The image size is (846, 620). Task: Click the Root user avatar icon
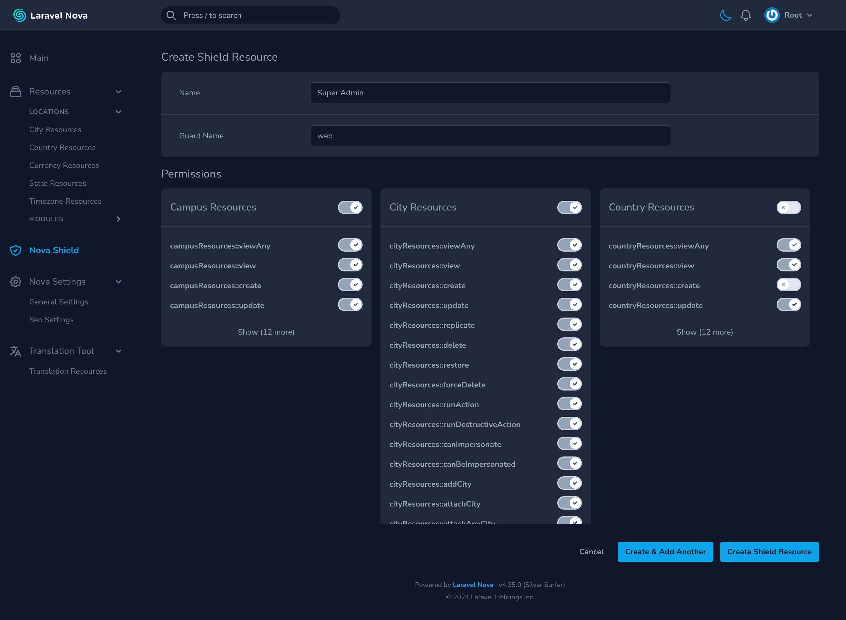[772, 15]
